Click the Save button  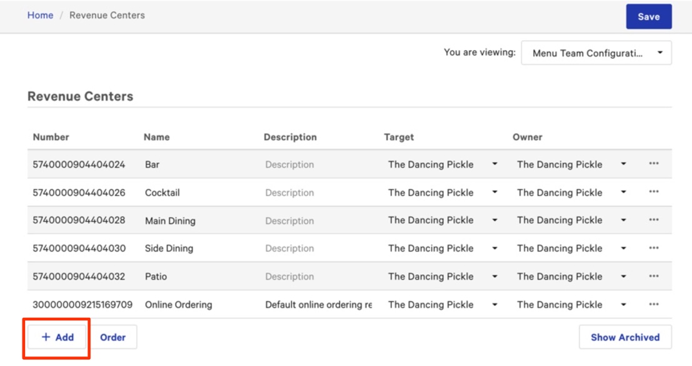648,17
